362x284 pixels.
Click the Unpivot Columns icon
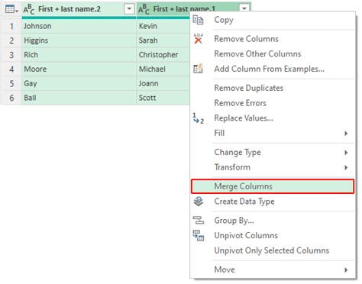coord(198,235)
